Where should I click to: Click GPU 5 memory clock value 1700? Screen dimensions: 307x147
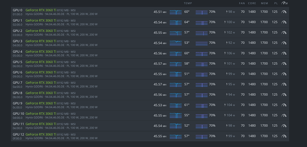click(x=264, y=63)
